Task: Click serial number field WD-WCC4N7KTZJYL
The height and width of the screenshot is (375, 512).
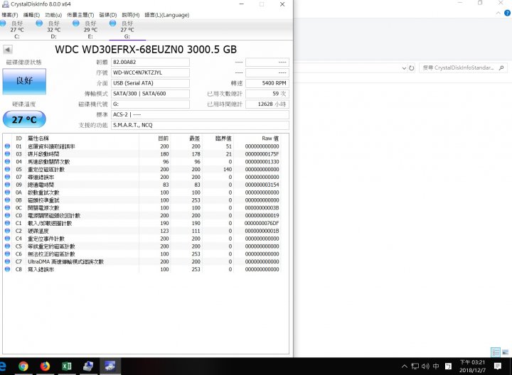Action: tap(150, 72)
